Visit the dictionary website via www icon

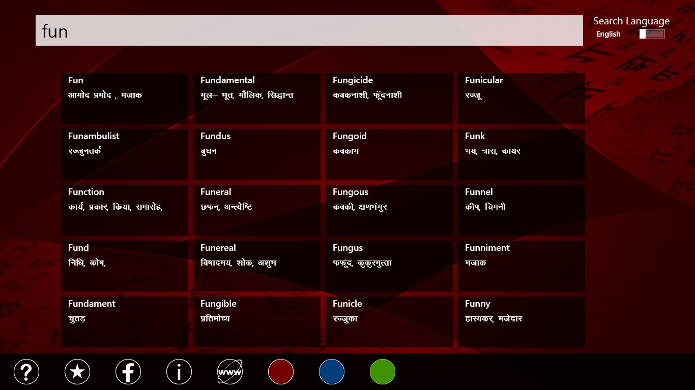[230, 372]
